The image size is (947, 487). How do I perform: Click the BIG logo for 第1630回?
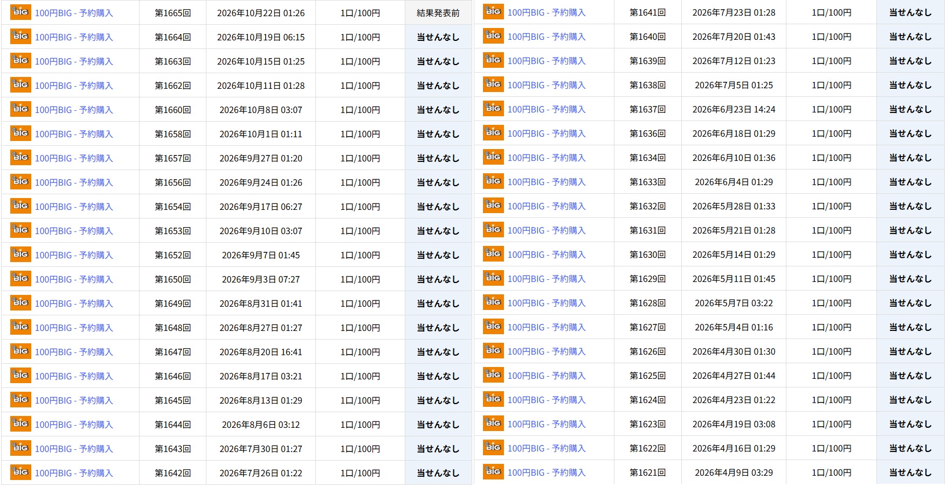tap(493, 254)
